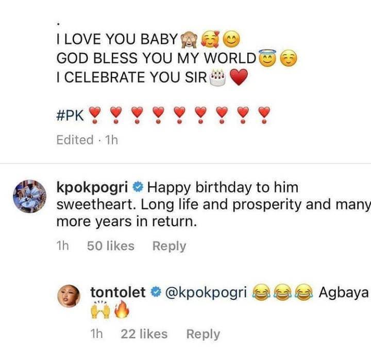
Task: Open the tontolet username profile link
Action: (x=117, y=293)
